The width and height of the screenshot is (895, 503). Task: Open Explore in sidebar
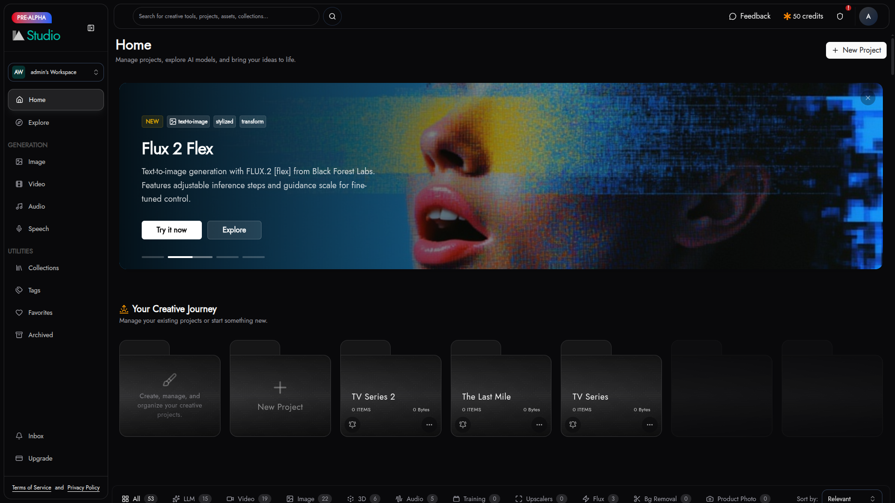coord(56,122)
